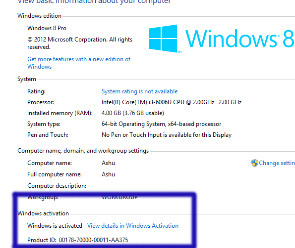
Task: Click the 'System' section heading
Action: [x=27, y=79]
